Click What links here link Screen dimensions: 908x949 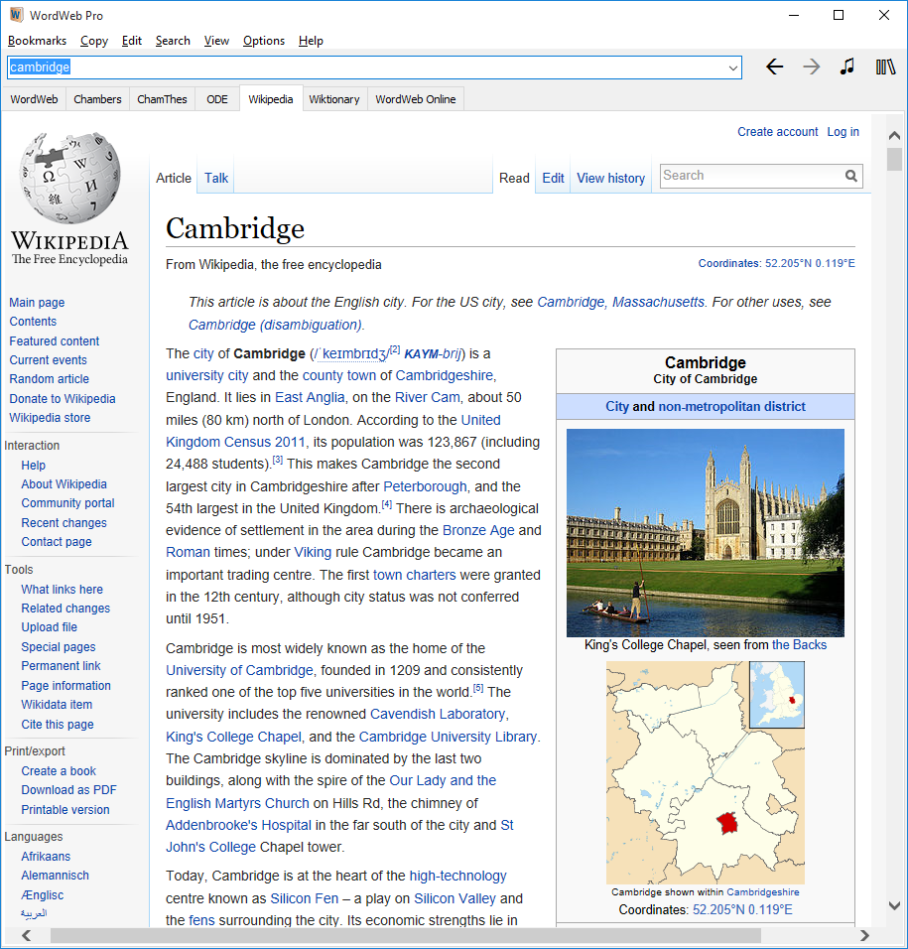tap(62, 590)
